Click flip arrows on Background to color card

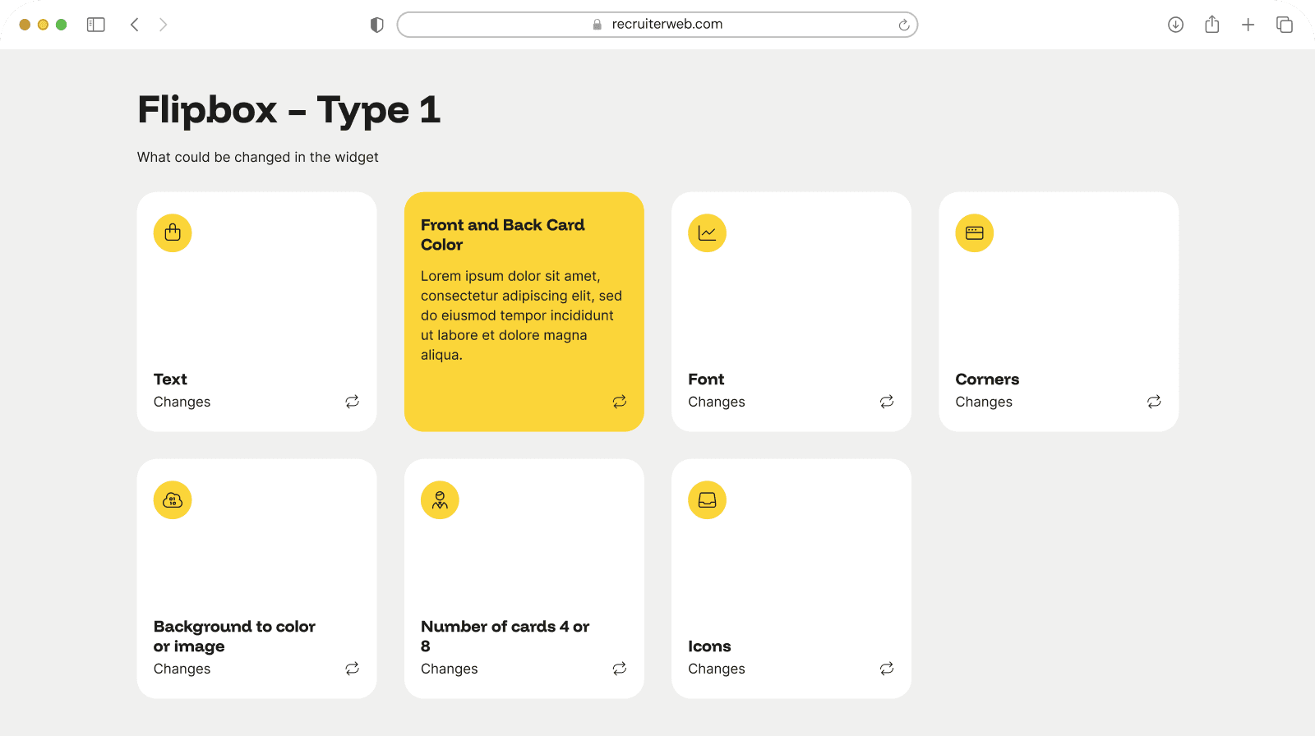click(x=352, y=669)
